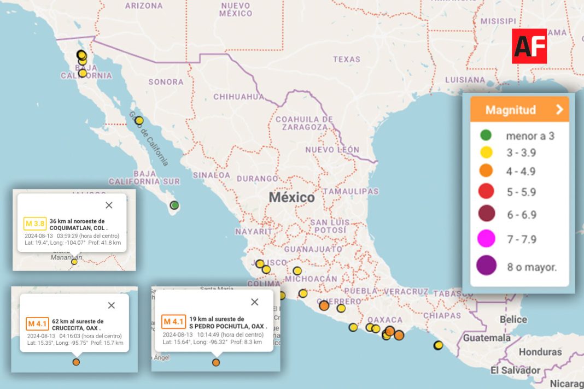This screenshot has height=389, width=584.
Task: Select the green earthquake marker in Baja California Sur
Action: [x=174, y=205]
